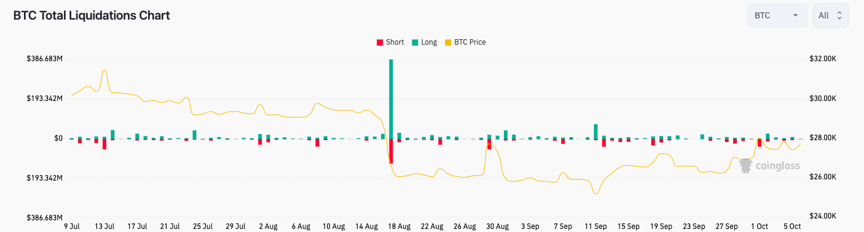
Task: Select the tall green bar at 18 Aug
Action: click(391, 99)
